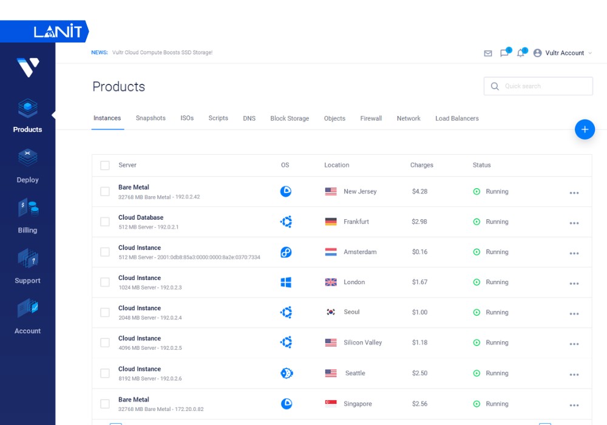The image size is (607, 425).
Task: Check the checkbox for the Frankfurt Cloud Database
Action: tap(104, 222)
